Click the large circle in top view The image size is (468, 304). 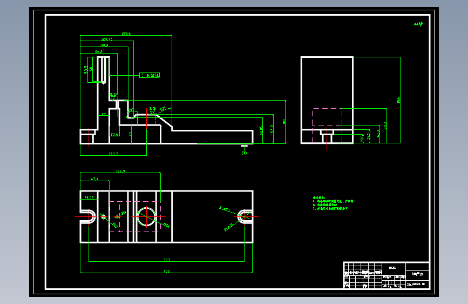[146, 216]
